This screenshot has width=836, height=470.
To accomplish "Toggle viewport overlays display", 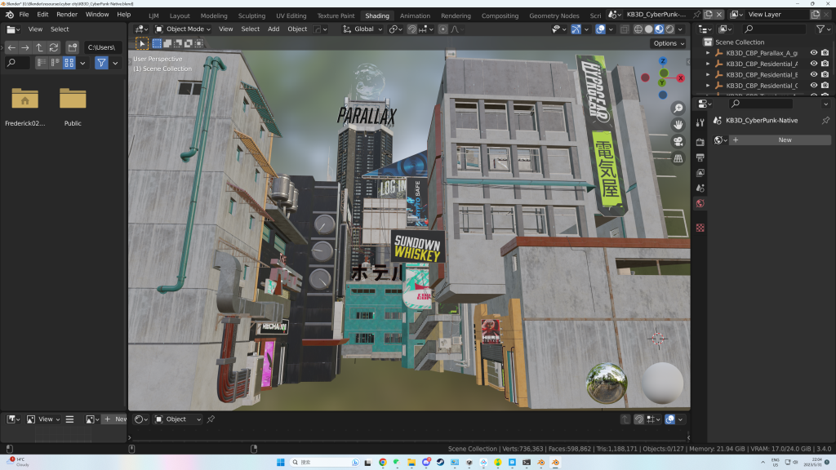I will pos(600,29).
